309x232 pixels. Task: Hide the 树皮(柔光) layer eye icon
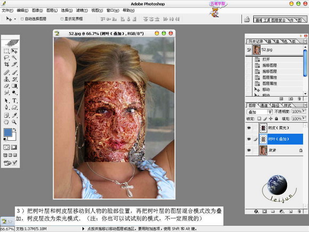[x=249, y=128]
